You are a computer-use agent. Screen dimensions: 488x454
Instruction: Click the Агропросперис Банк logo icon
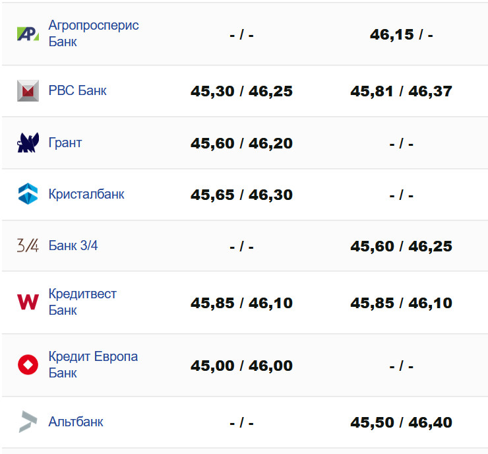click(x=28, y=34)
